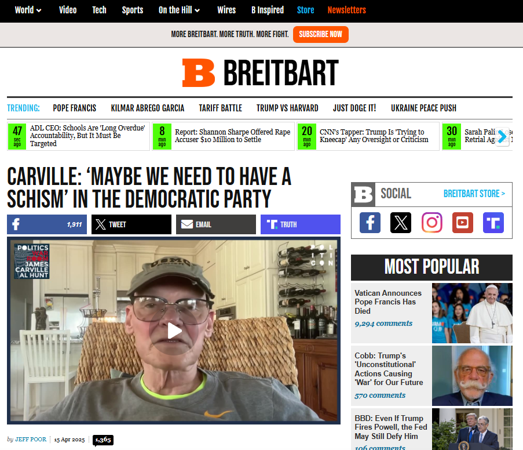Open author Jeff Poor's page
Screen dimensions: 523x450
pos(31,440)
